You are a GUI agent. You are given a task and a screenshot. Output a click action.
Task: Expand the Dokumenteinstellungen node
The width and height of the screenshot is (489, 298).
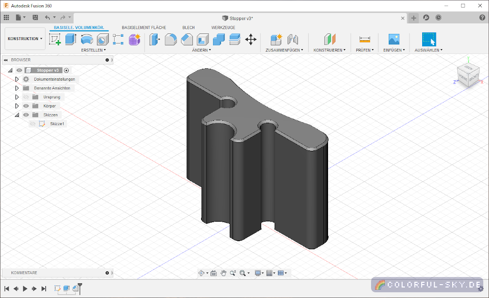[17, 79]
